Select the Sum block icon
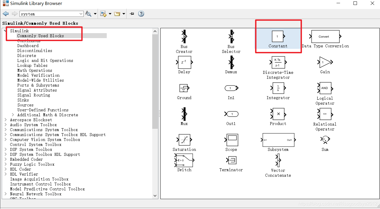 325,140
